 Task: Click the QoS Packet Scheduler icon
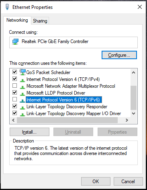pos(22,72)
